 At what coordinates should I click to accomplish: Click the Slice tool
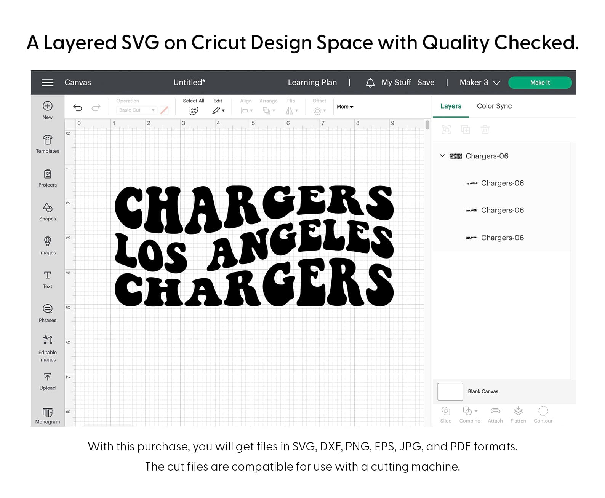tap(446, 415)
